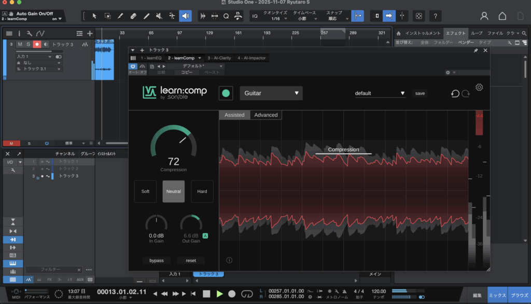The height and width of the screenshot is (304, 531).
Task: Toggle the plugin power bypass button
Action: tap(133, 66)
